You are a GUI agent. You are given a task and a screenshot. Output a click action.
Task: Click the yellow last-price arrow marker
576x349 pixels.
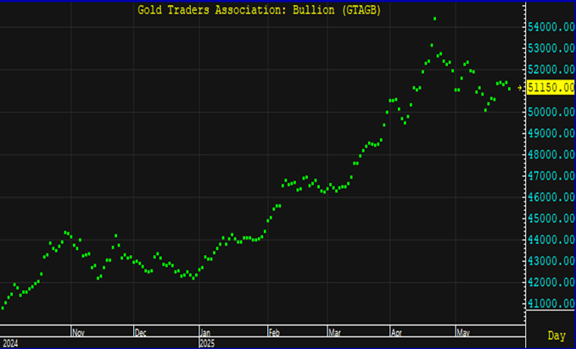[x=520, y=88]
